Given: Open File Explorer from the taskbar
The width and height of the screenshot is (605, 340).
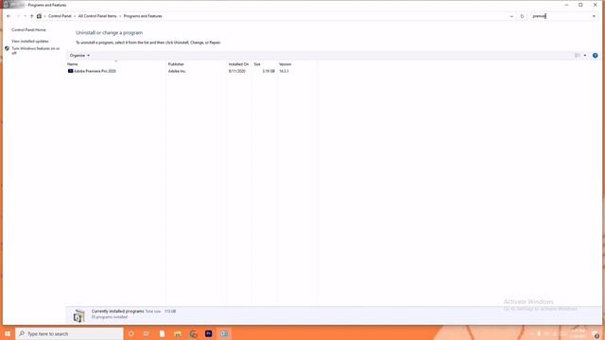Looking at the screenshot, I should click(x=178, y=333).
